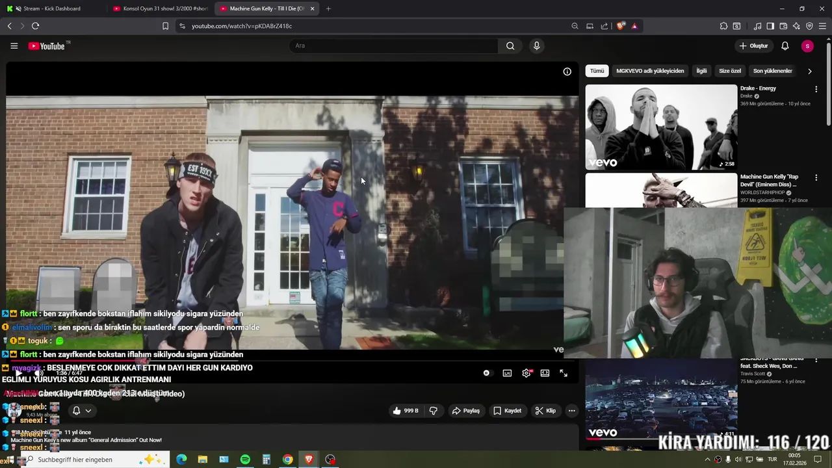Open the 'Machine Gun Kelly Rap Devil' video title
This screenshot has height=468, width=832.
pyautogui.click(x=770, y=181)
